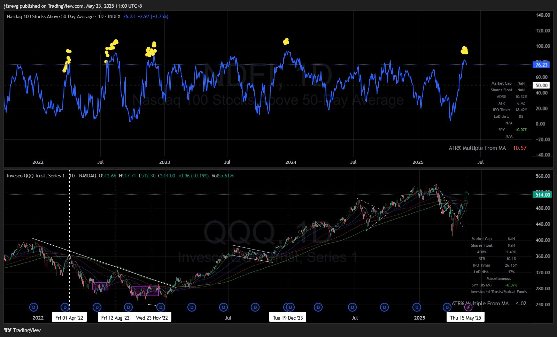Click the Miscellaneous sector label
Screen dimensions: 557x337
(x=499, y=278)
